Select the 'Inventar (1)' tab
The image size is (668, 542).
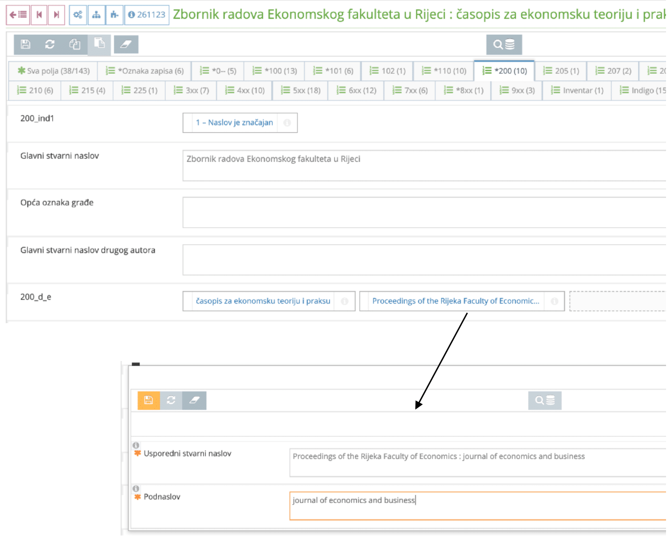[x=577, y=90]
